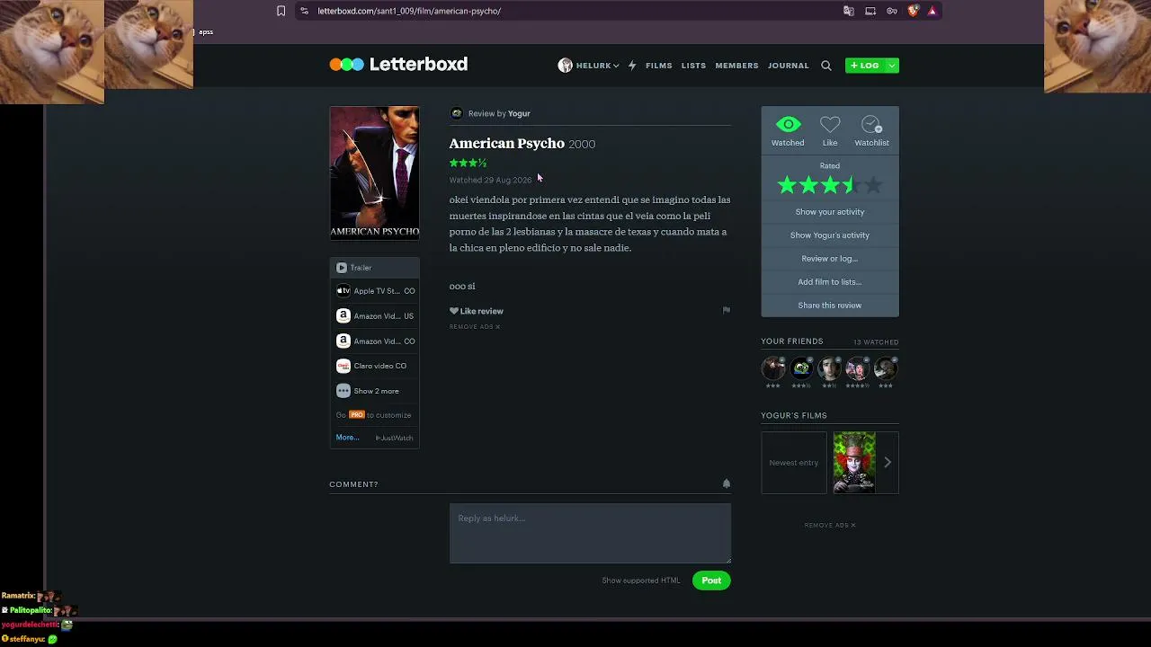The image size is (1151, 647).
Task: Advance Yogur's films with next arrow
Action: pyautogui.click(x=888, y=463)
